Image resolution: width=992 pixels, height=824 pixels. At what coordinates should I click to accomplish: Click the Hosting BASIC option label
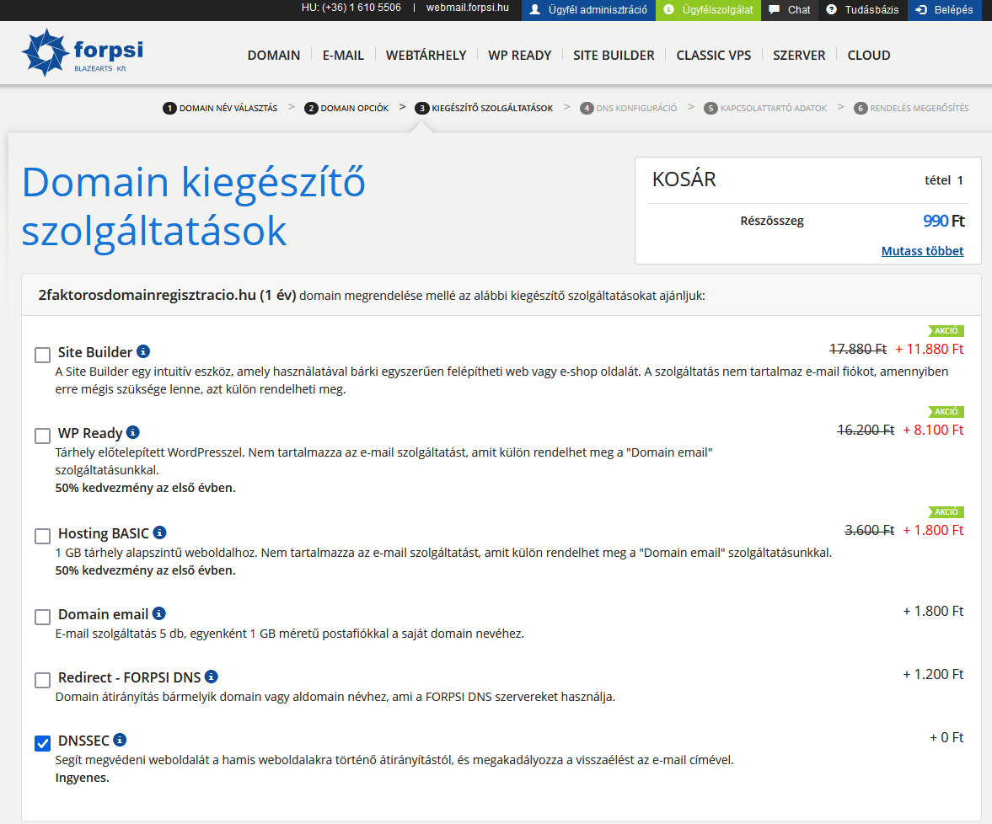click(103, 533)
